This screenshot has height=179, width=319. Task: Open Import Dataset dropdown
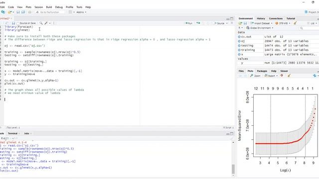261,23
